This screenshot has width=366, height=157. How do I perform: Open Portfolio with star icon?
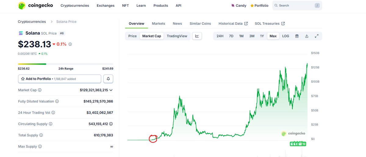(259, 5)
